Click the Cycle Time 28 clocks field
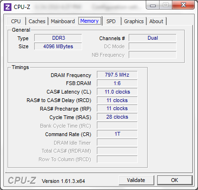 (117, 117)
